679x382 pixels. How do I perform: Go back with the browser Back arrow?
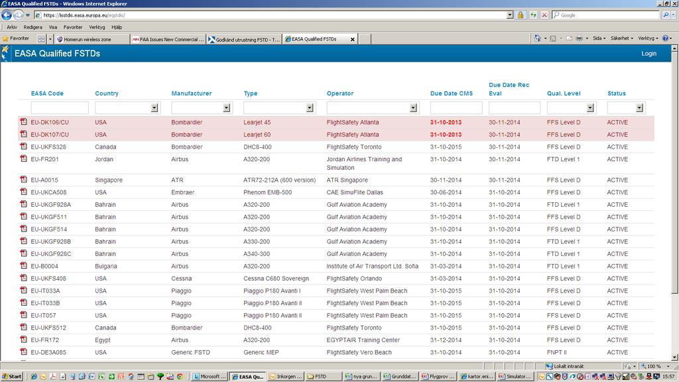[7, 15]
